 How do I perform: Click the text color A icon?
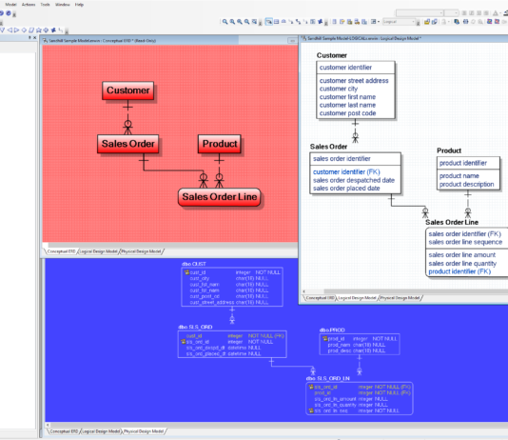(495, 13)
